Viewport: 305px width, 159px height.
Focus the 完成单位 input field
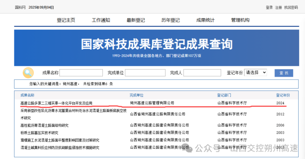(x=145, y=73)
